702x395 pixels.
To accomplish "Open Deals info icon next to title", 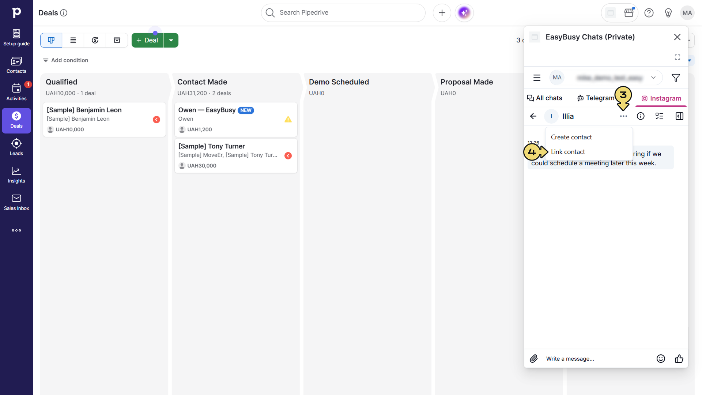I will [64, 13].
